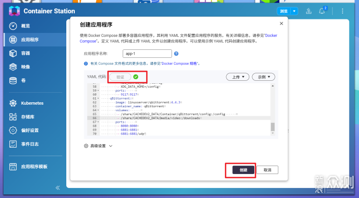This screenshot has height=198, width=359.
Task: Click the layers/stack icon in header
Action: click(309, 11)
